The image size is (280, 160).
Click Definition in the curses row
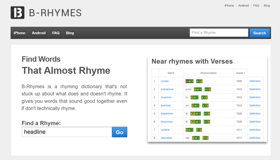point(255,81)
